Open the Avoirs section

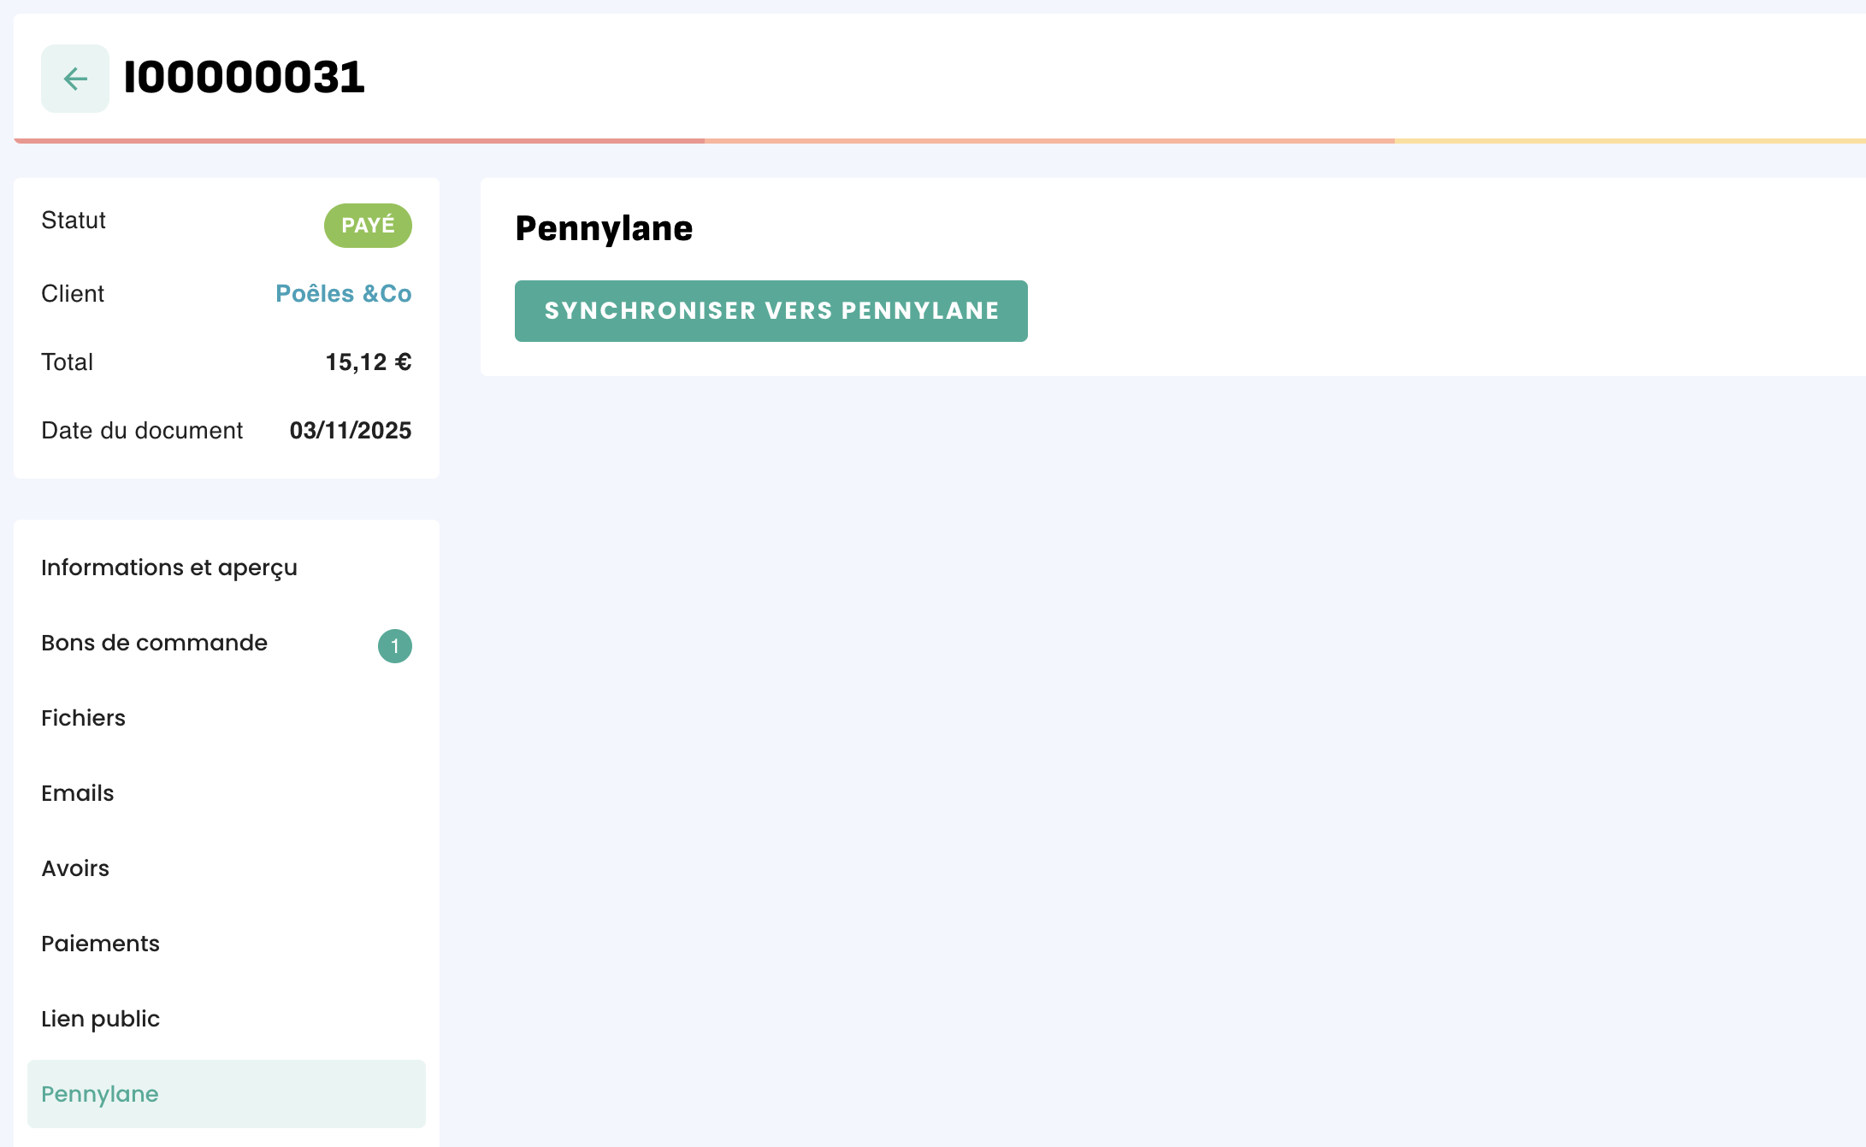[x=227, y=868]
